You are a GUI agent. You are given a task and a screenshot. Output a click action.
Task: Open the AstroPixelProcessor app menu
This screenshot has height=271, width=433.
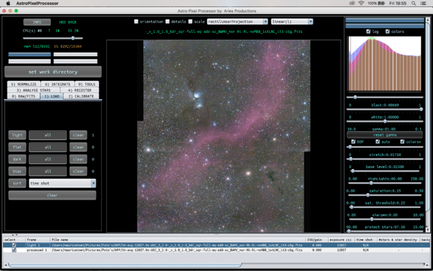pos(38,3)
